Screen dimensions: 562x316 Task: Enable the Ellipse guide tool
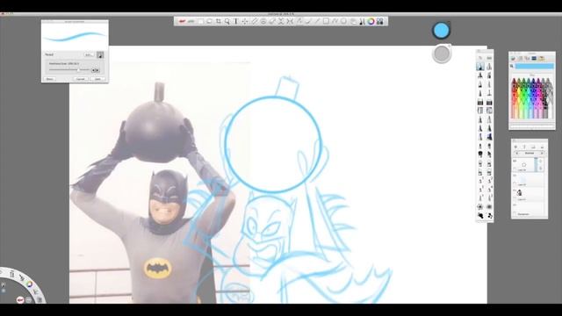point(263,21)
